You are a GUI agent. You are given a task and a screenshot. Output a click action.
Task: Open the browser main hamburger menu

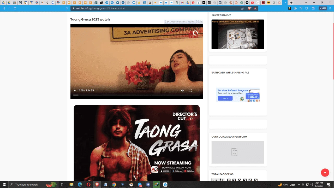click(x=330, y=8)
